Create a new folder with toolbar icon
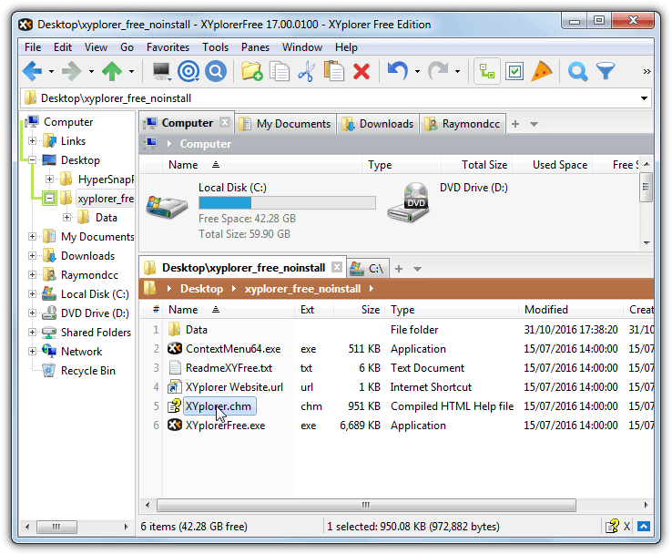672x554 pixels. tap(251, 71)
